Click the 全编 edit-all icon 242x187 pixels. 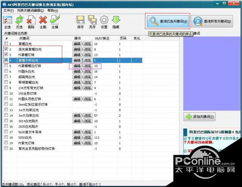[55, 22]
